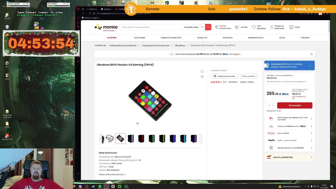
Task: Open the Otrzymasz 20 zł rabatu Brand Club banner
Action: pos(289,65)
